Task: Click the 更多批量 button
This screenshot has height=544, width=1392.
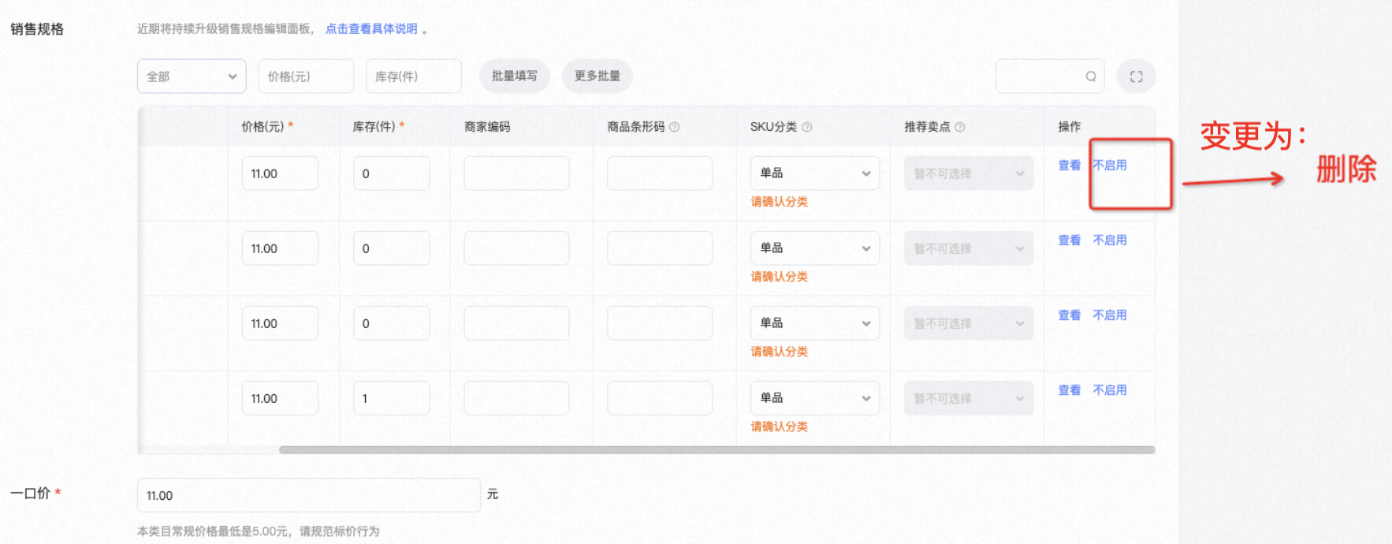Action: click(x=597, y=76)
